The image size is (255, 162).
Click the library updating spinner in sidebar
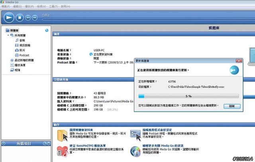coord(47,30)
